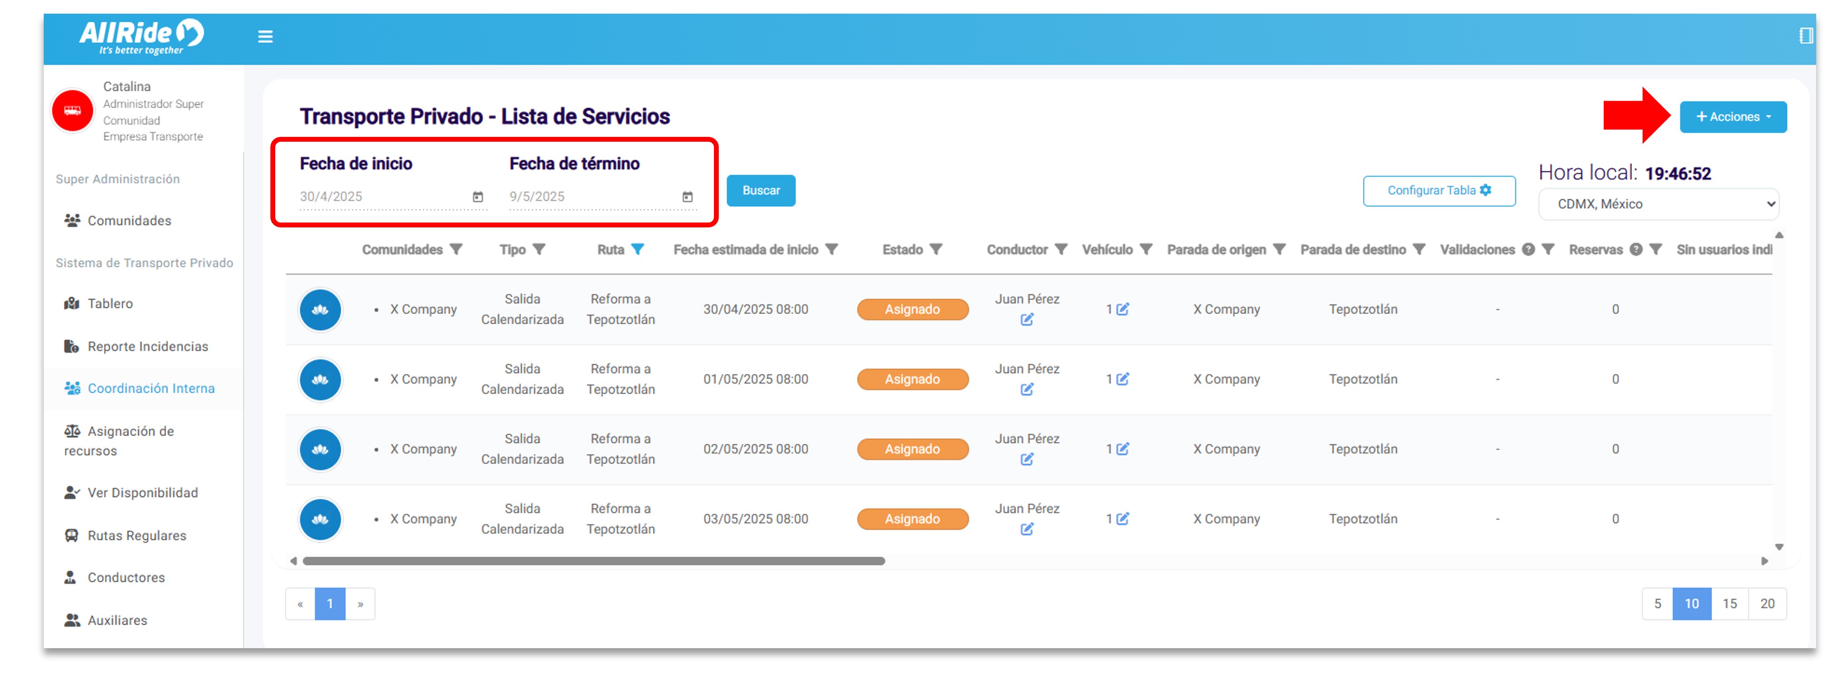
Task: Click the Reservas help question mark
Action: point(1635,249)
